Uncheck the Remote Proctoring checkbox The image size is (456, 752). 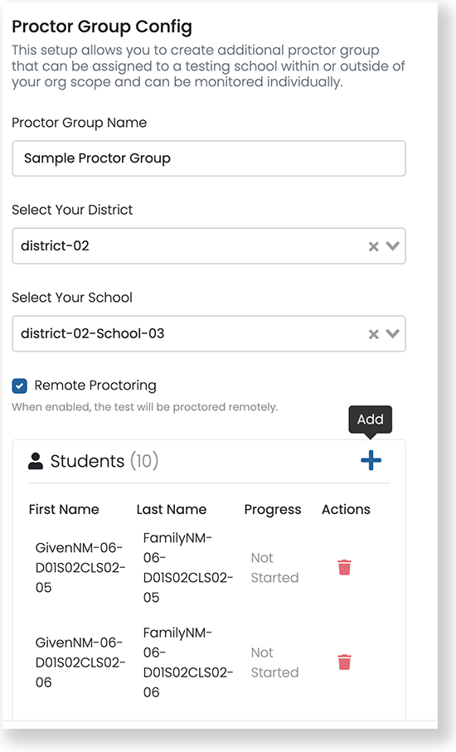[20, 386]
